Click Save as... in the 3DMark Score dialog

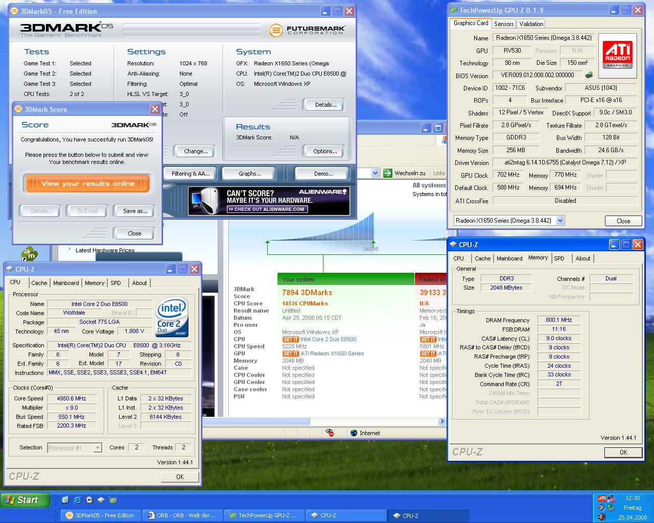click(x=135, y=211)
